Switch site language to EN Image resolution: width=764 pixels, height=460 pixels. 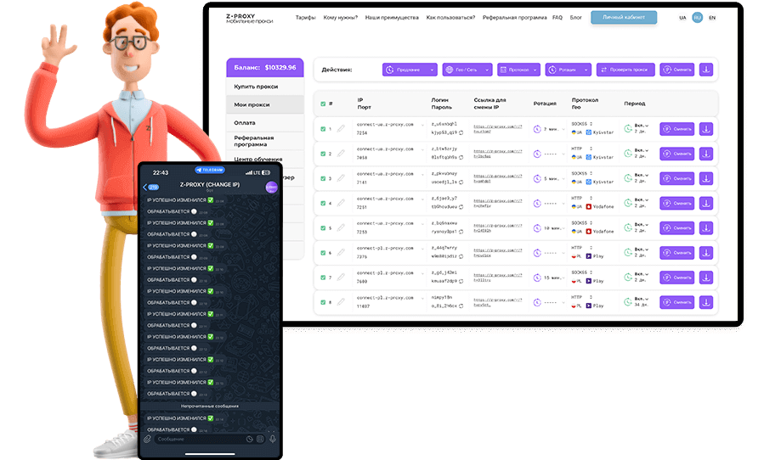click(712, 18)
